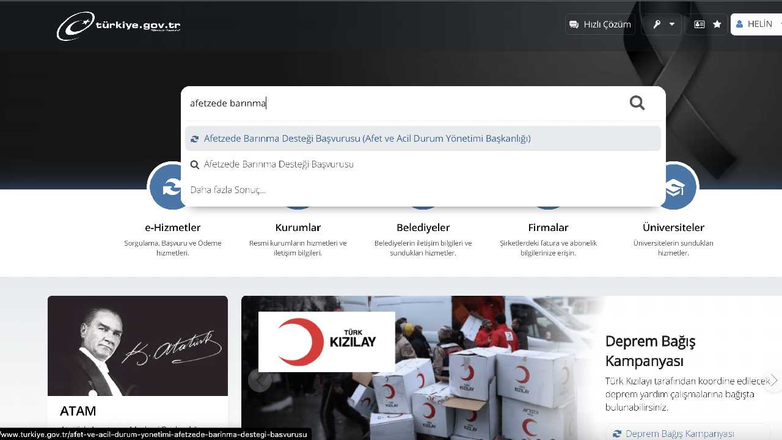Show next slide in carousel
The width and height of the screenshot is (782, 440).
(x=773, y=381)
